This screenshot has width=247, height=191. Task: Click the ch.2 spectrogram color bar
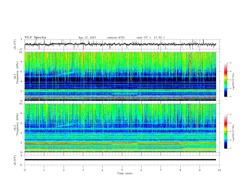click(226, 131)
